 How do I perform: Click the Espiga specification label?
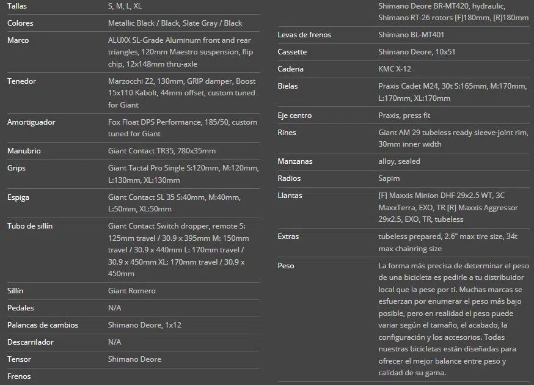pyautogui.click(x=18, y=197)
